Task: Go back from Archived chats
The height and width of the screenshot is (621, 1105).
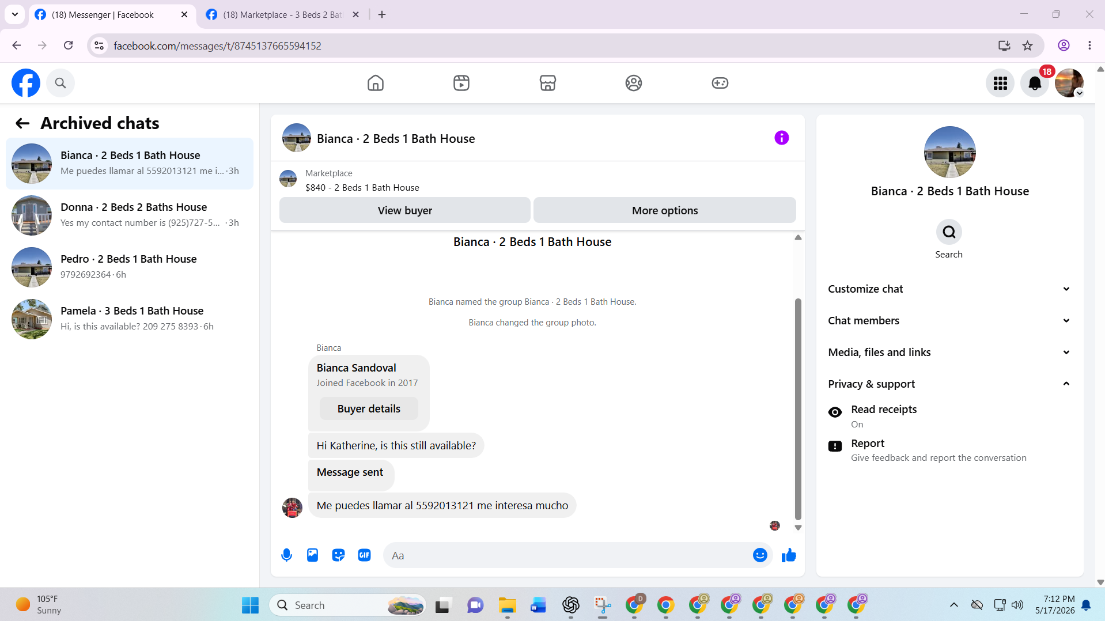Action: [x=22, y=123]
